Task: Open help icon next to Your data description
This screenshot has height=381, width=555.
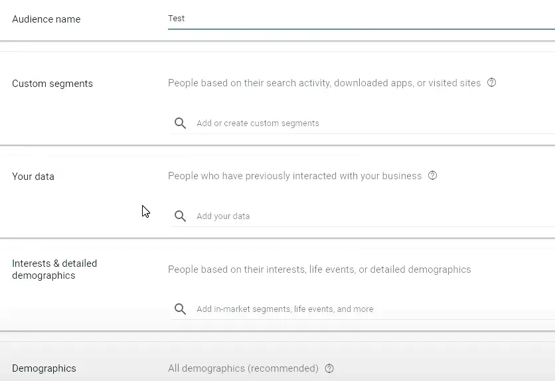Action: 433,176
